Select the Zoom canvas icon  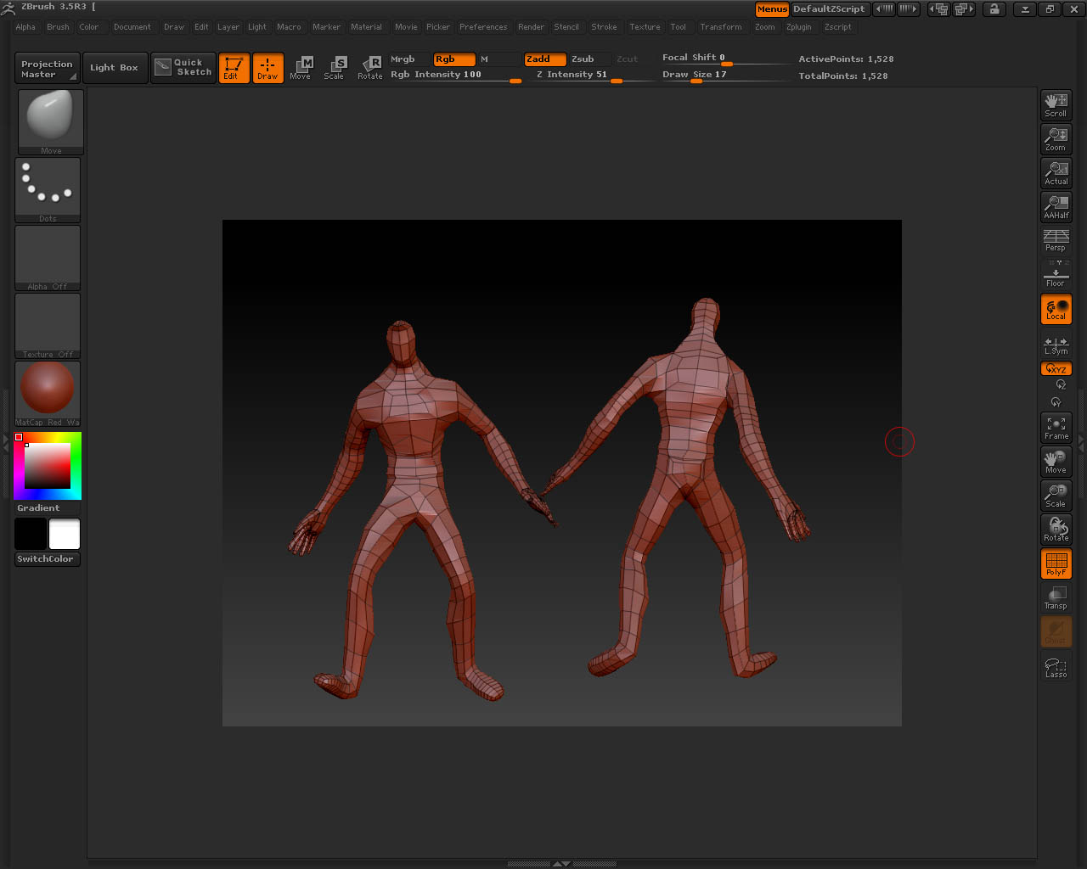[x=1056, y=139]
